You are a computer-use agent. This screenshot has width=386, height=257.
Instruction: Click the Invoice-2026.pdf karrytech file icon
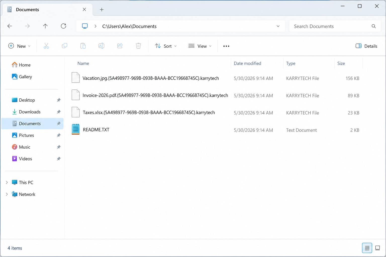[x=76, y=95]
